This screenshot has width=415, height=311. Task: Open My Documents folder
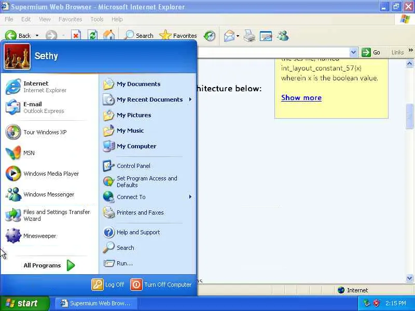[x=147, y=84]
